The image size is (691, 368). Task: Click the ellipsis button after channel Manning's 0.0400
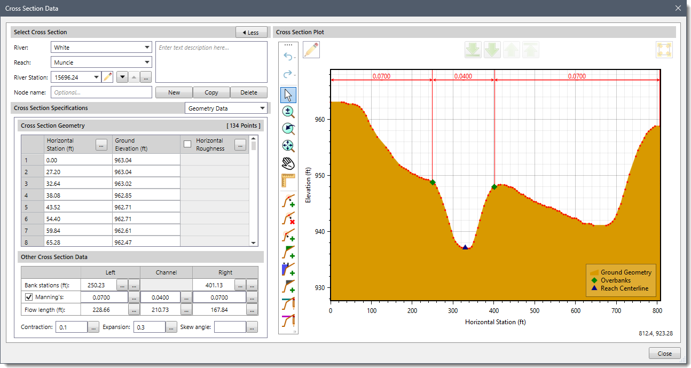coord(186,297)
